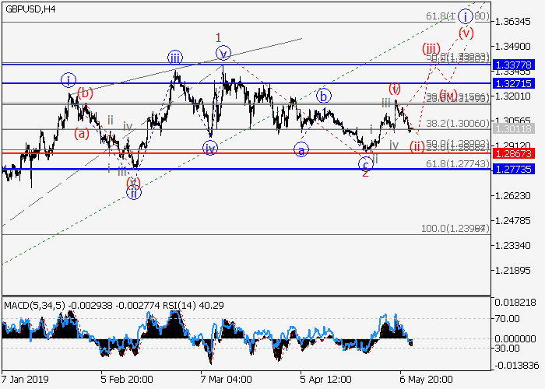The height and width of the screenshot is (389, 545).
Task: Click the GBPUSD,H4 chart title
Action: click(30, 9)
